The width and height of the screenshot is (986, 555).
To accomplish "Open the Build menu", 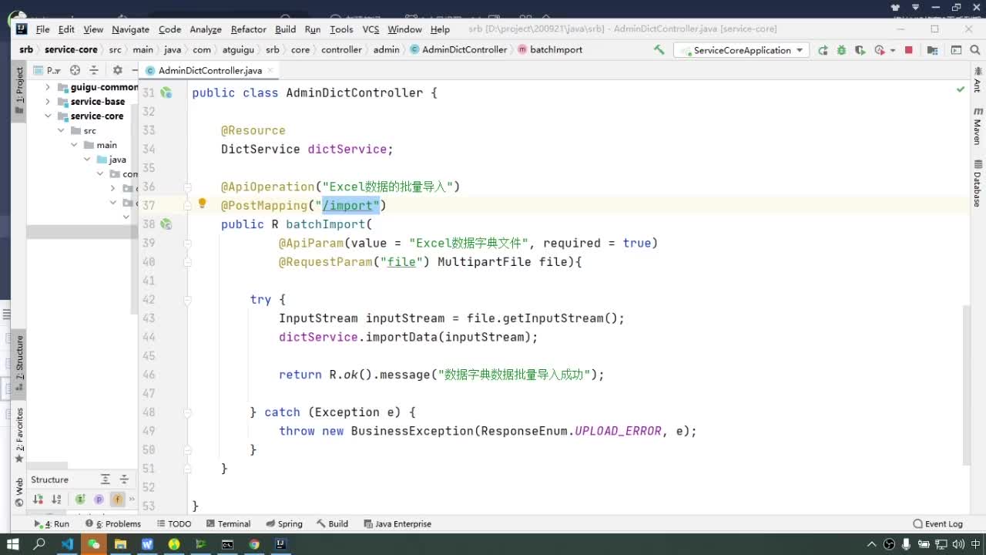I will pyautogui.click(x=285, y=29).
